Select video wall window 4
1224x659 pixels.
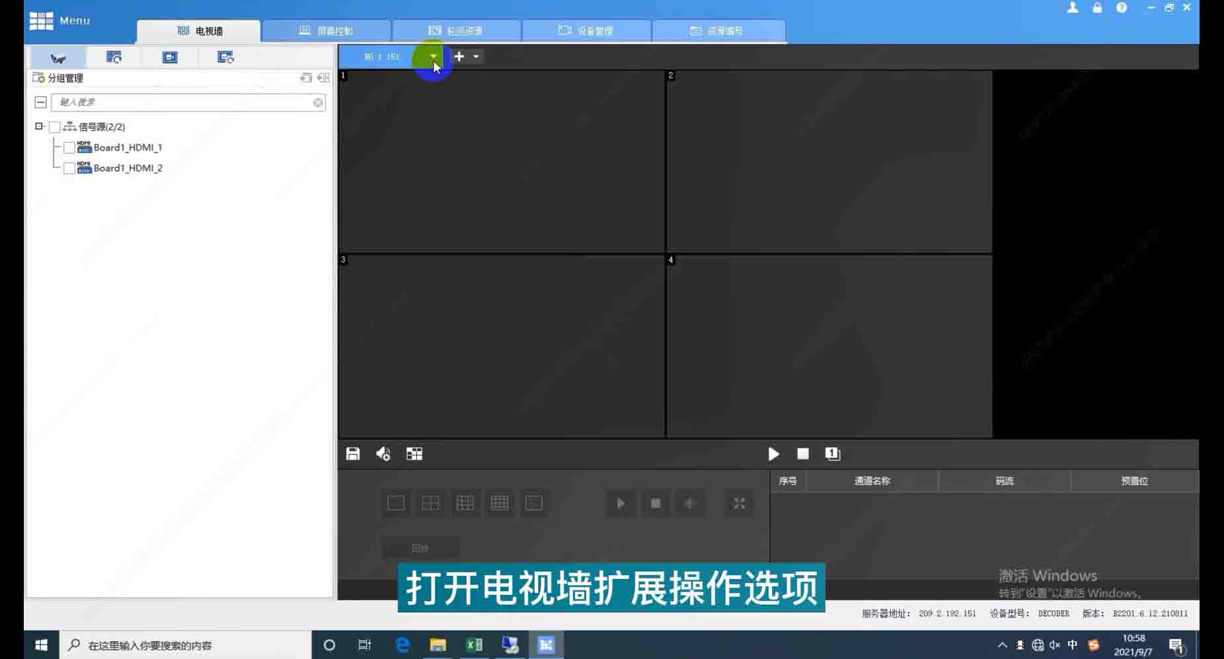[829, 346]
